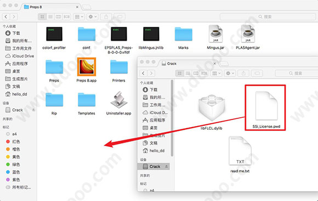This screenshot has width=318, height=201.
Task: Eject the Crack volume in Preps 8 sidebar
Action: coord(33,110)
